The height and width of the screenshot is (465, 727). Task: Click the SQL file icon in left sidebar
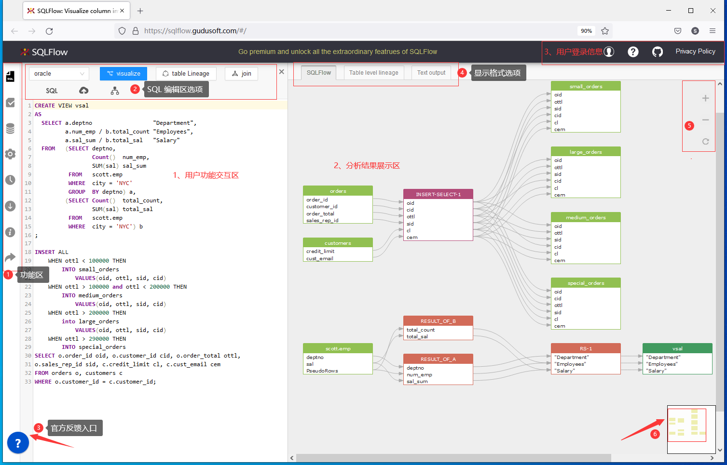coord(10,77)
